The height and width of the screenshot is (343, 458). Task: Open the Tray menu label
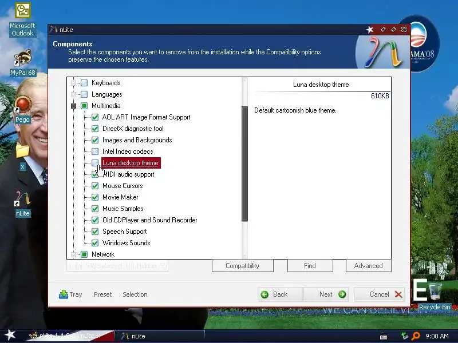coord(76,294)
